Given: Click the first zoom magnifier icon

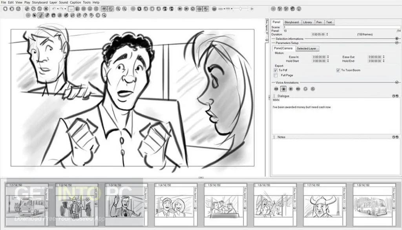Looking at the screenshot, I should click(118, 8).
